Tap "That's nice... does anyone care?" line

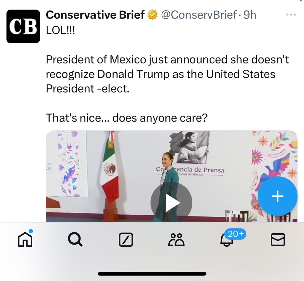[x=126, y=118]
